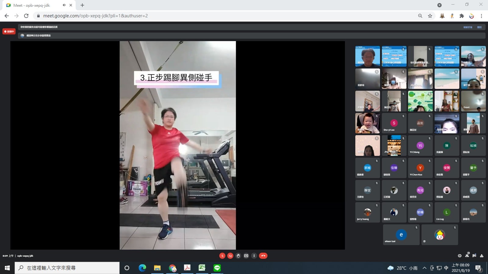Open Chrome three-dot menu
The height and width of the screenshot is (274, 488).
[481, 16]
